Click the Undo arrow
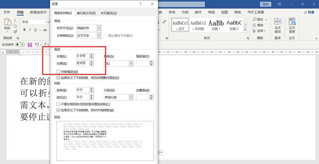This screenshot has width=319, height=164. (37, 45)
